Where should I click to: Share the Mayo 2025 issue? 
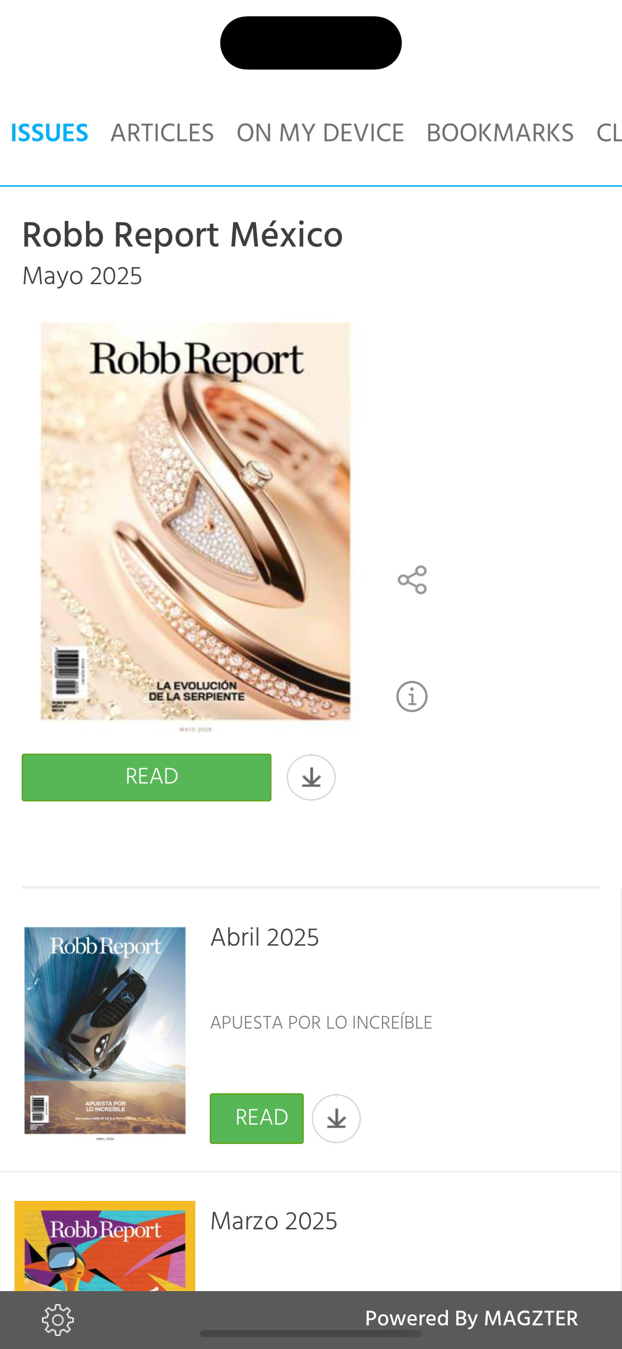(x=412, y=580)
